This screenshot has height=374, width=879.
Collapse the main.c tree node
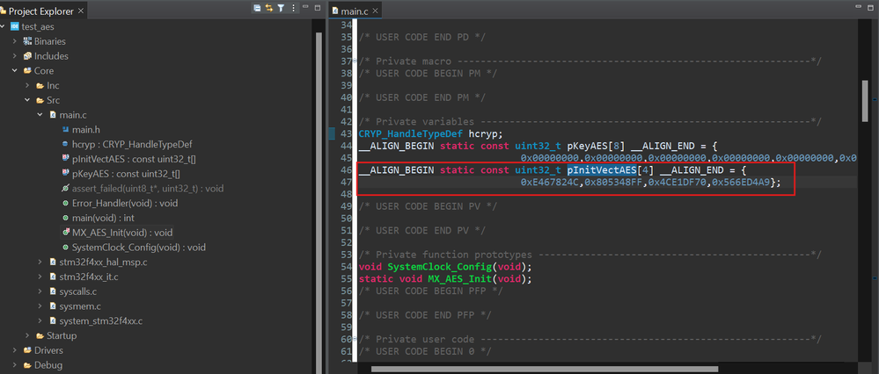click(40, 115)
